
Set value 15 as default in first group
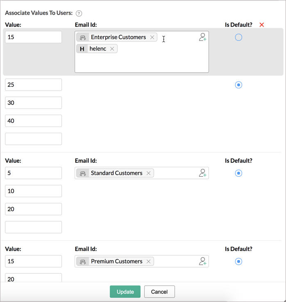click(x=238, y=37)
